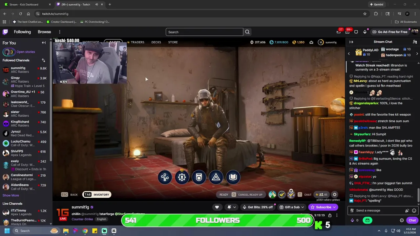The width and height of the screenshot is (420, 236).
Task: Open the Following page
Action: coord(22,32)
